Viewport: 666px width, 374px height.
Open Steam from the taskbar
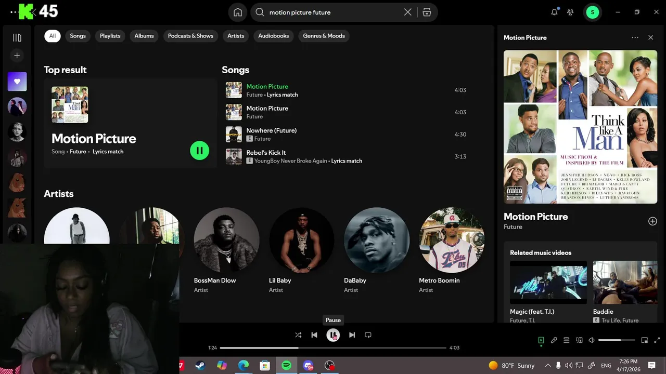[x=200, y=366]
